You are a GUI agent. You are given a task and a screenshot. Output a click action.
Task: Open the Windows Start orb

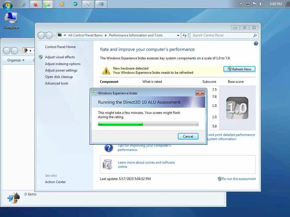point(8,5)
